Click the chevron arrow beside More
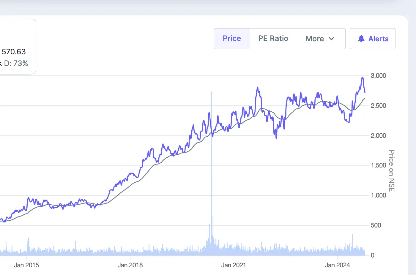 (332, 39)
